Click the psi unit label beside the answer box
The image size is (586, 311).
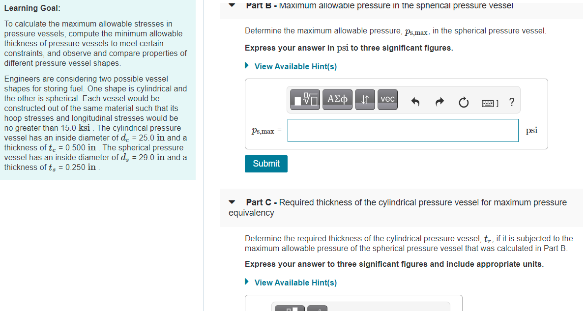point(531,130)
